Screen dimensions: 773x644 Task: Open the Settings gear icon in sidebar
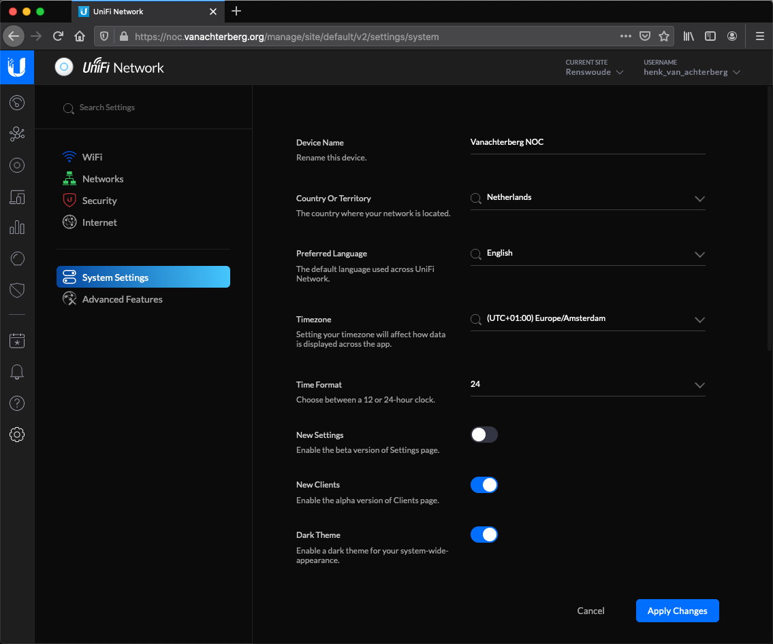tap(17, 435)
